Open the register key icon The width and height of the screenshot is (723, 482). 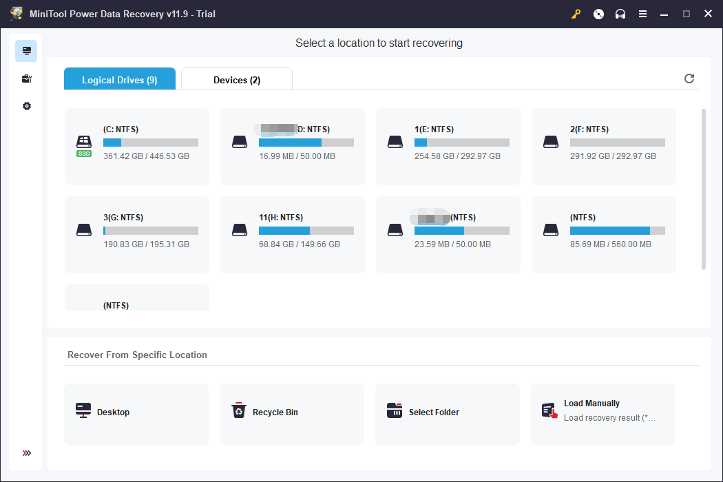coord(576,14)
